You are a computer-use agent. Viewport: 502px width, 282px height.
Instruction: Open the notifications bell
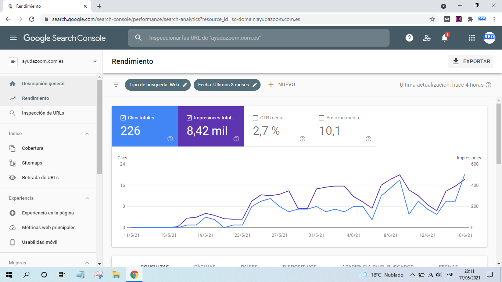coord(445,38)
